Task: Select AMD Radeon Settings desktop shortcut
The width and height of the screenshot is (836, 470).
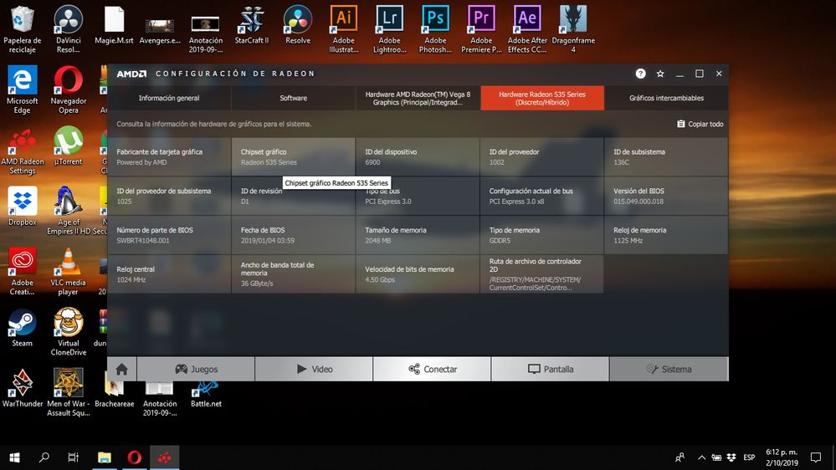Action: [x=23, y=151]
